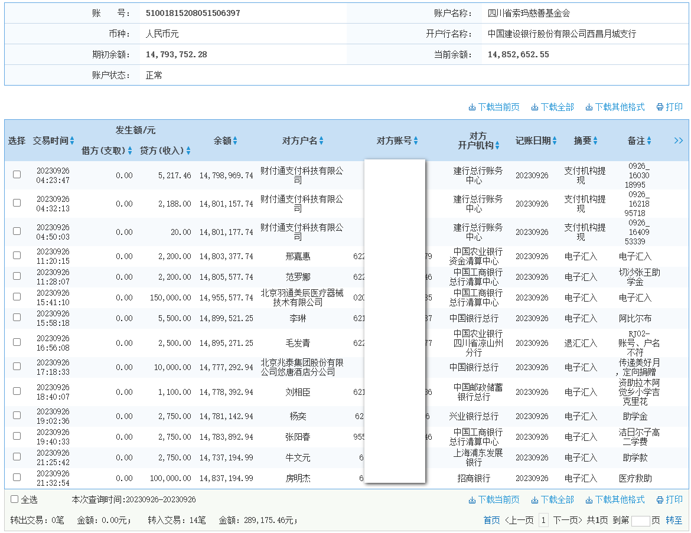Check the row at 04:50:03
Image resolution: width=691 pixels, height=533 pixels.
(17, 231)
